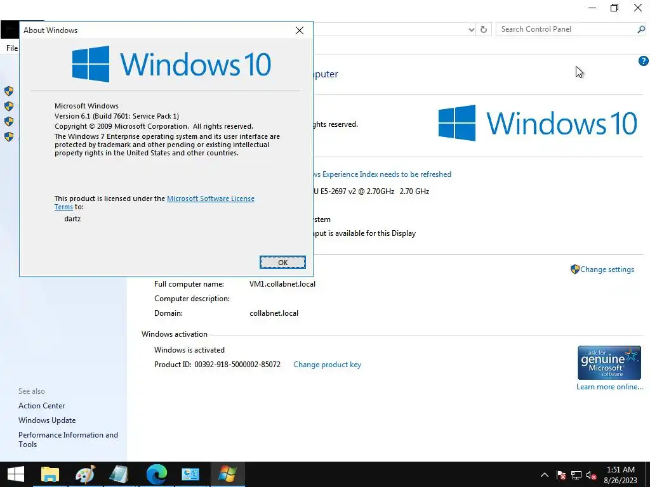Open Performance Information and Tools link

(68, 439)
